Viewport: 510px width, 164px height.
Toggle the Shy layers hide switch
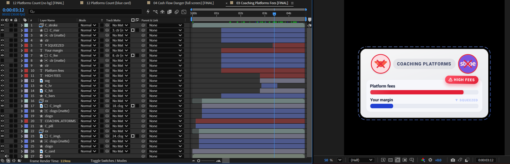162,12
